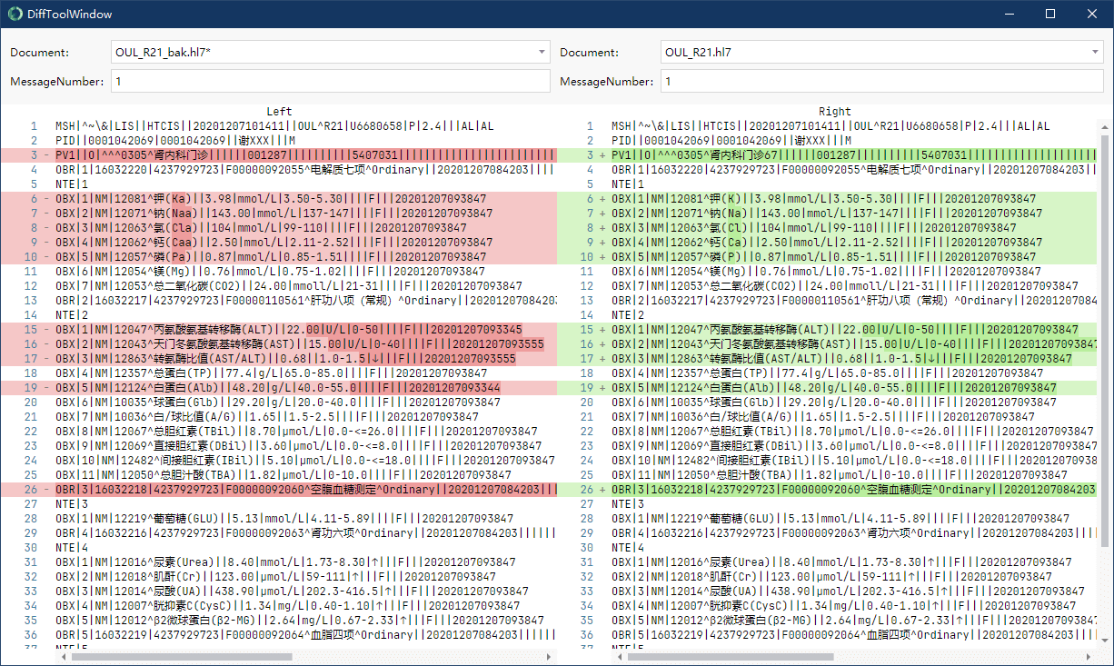Click left pane's horizontal scrollbar right arrow
This screenshot has height=666, width=1114.
point(552,656)
